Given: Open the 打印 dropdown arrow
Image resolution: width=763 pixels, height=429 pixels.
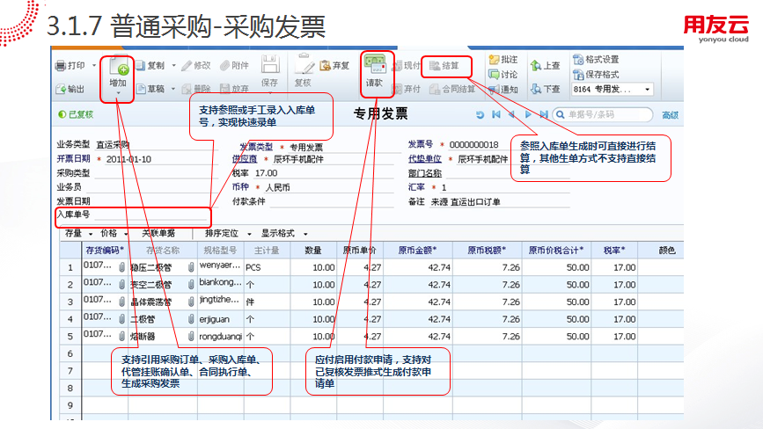Looking at the screenshot, I should [x=94, y=66].
